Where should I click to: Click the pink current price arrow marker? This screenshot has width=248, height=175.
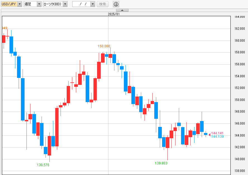[x=210, y=135]
